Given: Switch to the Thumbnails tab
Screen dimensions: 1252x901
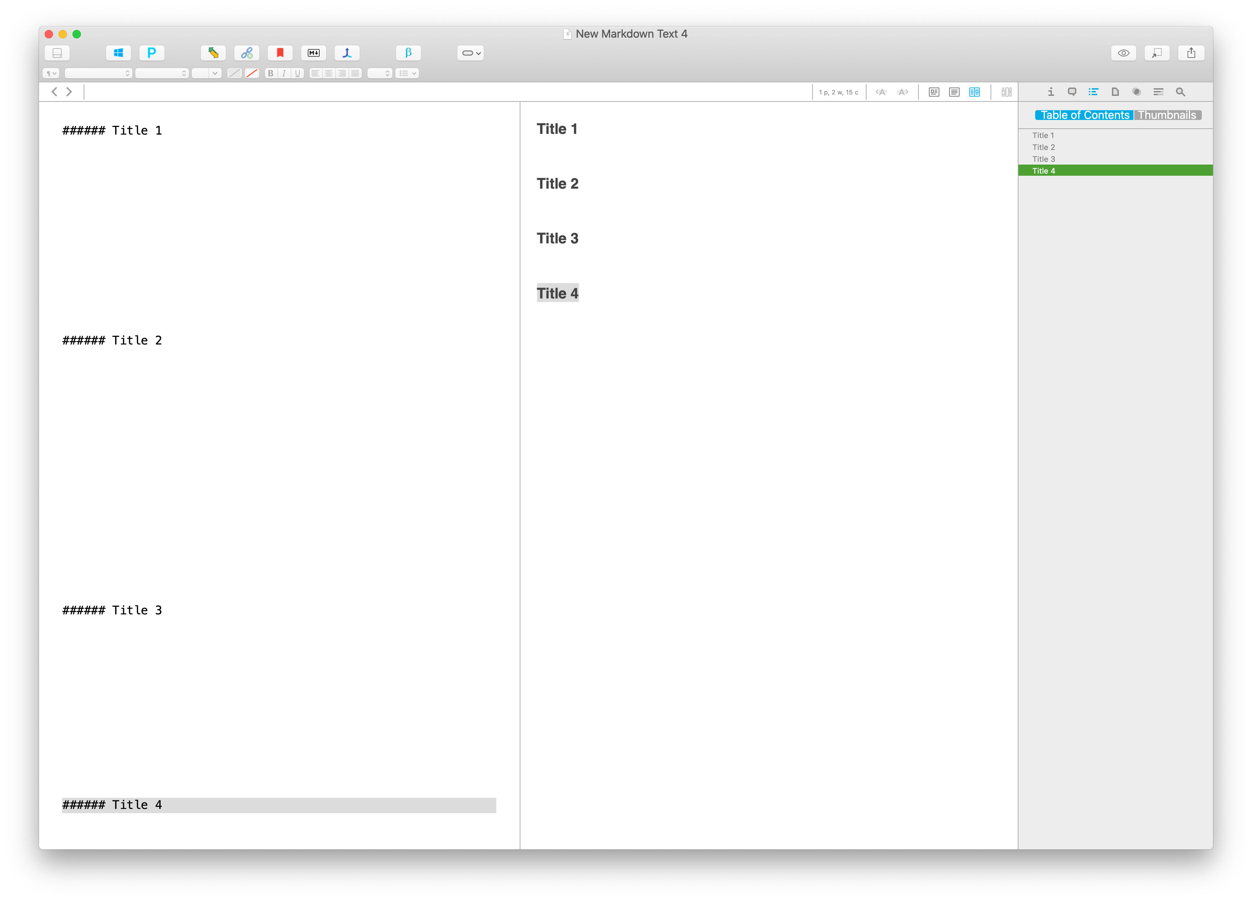Looking at the screenshot, I should tap(1167, 115).
